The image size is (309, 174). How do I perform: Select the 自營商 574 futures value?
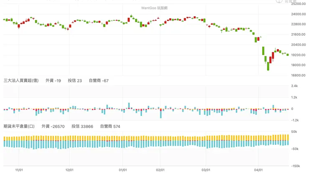[x=110, y=126]
